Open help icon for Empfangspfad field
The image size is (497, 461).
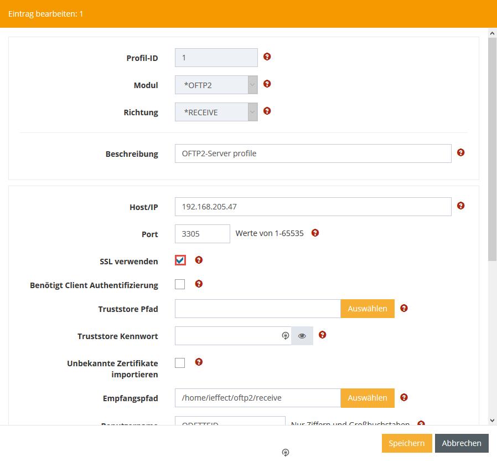coord(403,397)
